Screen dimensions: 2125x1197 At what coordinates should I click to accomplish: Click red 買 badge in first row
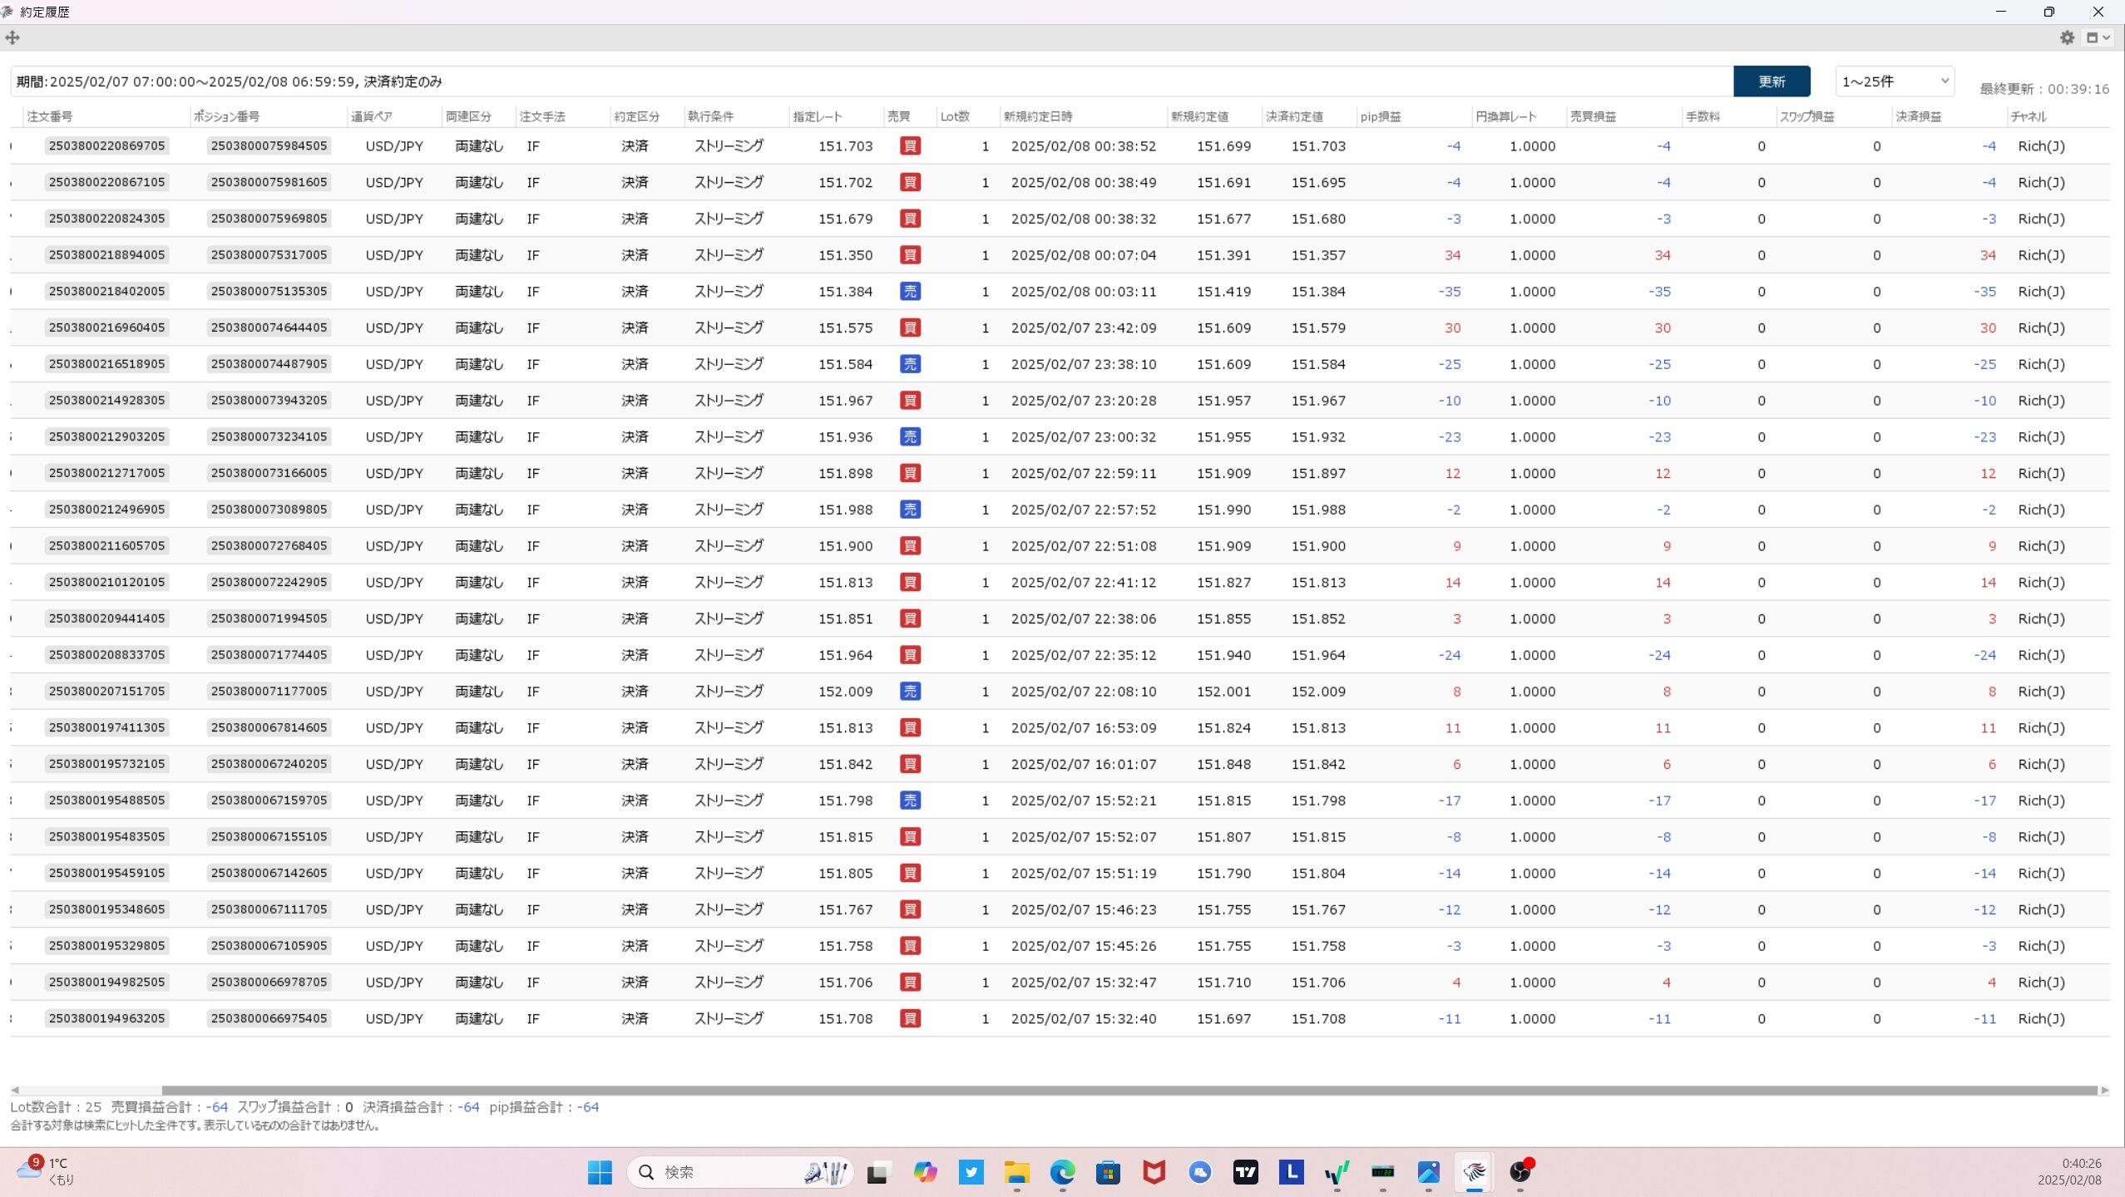(x=910, y=145)
